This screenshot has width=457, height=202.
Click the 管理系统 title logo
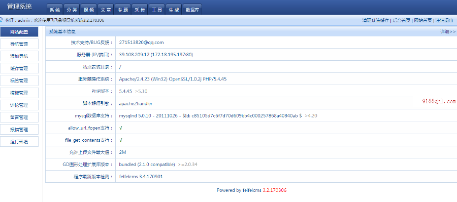click(x=19, y=7)
